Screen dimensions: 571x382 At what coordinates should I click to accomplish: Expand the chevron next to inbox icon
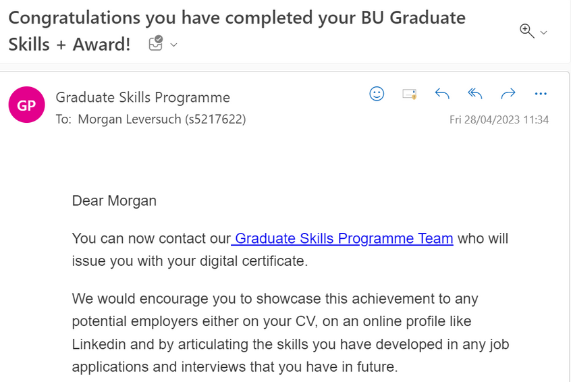coord(173,45)
